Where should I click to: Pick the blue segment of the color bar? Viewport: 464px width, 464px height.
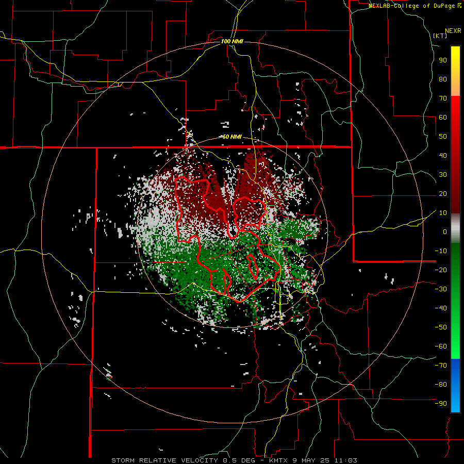click(x=455, y=386)
